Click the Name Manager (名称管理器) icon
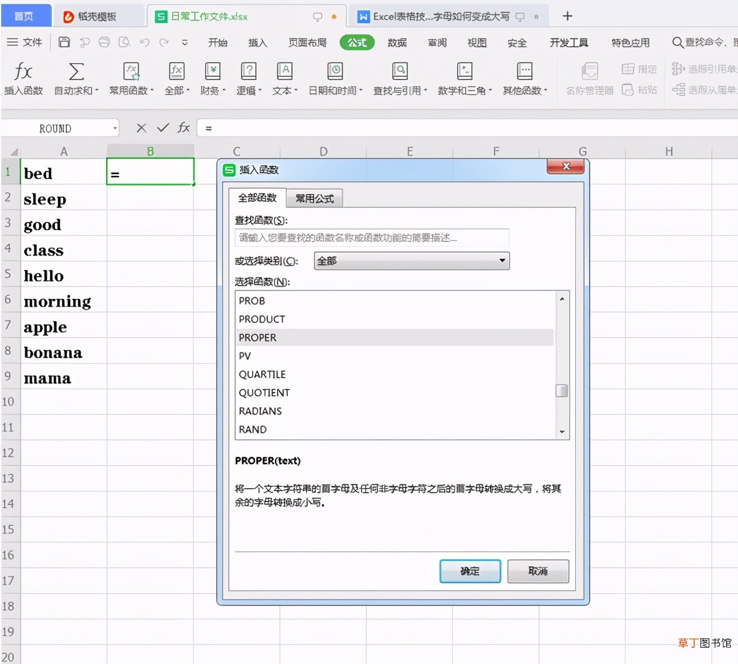738x664 pixels. click(590, 71)
